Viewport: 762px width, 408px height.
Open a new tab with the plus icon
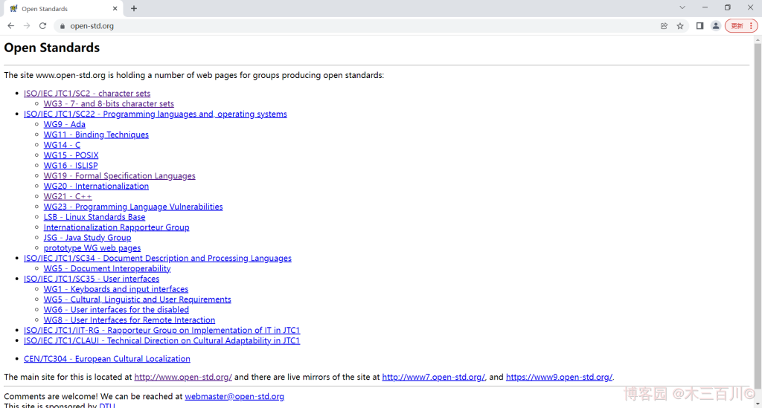134,8
